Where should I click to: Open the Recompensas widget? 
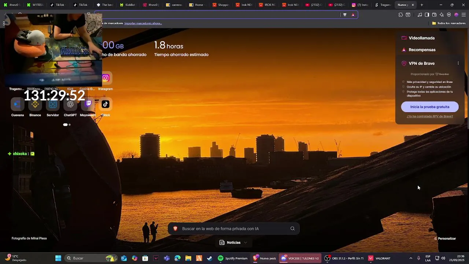[422, 49]
